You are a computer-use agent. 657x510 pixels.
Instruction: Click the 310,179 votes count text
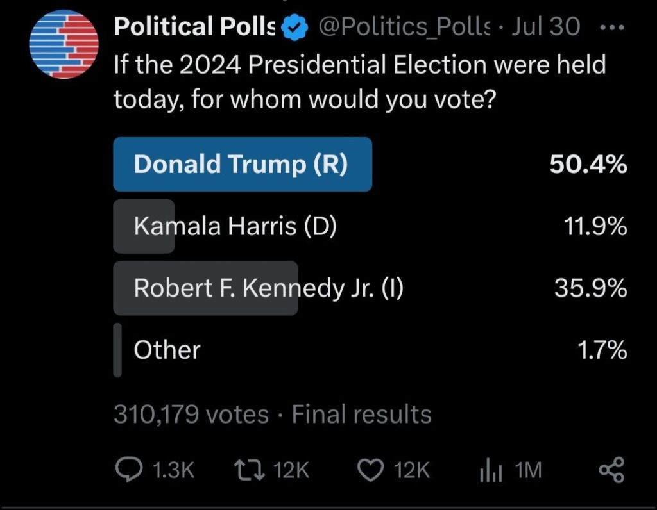(x=191, y=415)
